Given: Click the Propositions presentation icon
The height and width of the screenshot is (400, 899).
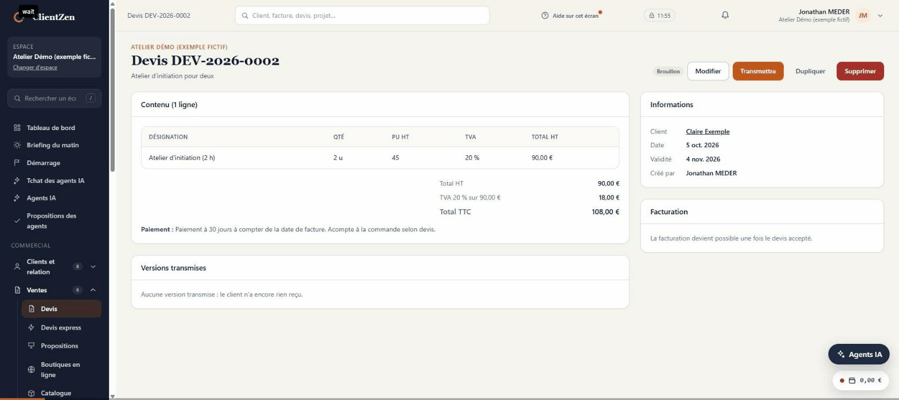Looking at the screenshot, I should pyautogui.click(x=32, y=346).
